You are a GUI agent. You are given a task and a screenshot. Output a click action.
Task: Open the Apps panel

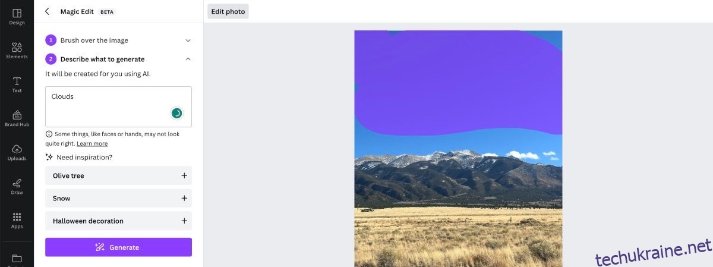click(17, 220)
